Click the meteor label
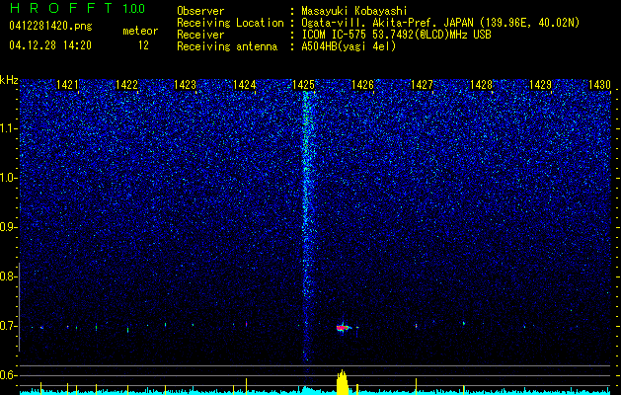The width and height of the screenshot is (621, 395). (x=140, y=31)
